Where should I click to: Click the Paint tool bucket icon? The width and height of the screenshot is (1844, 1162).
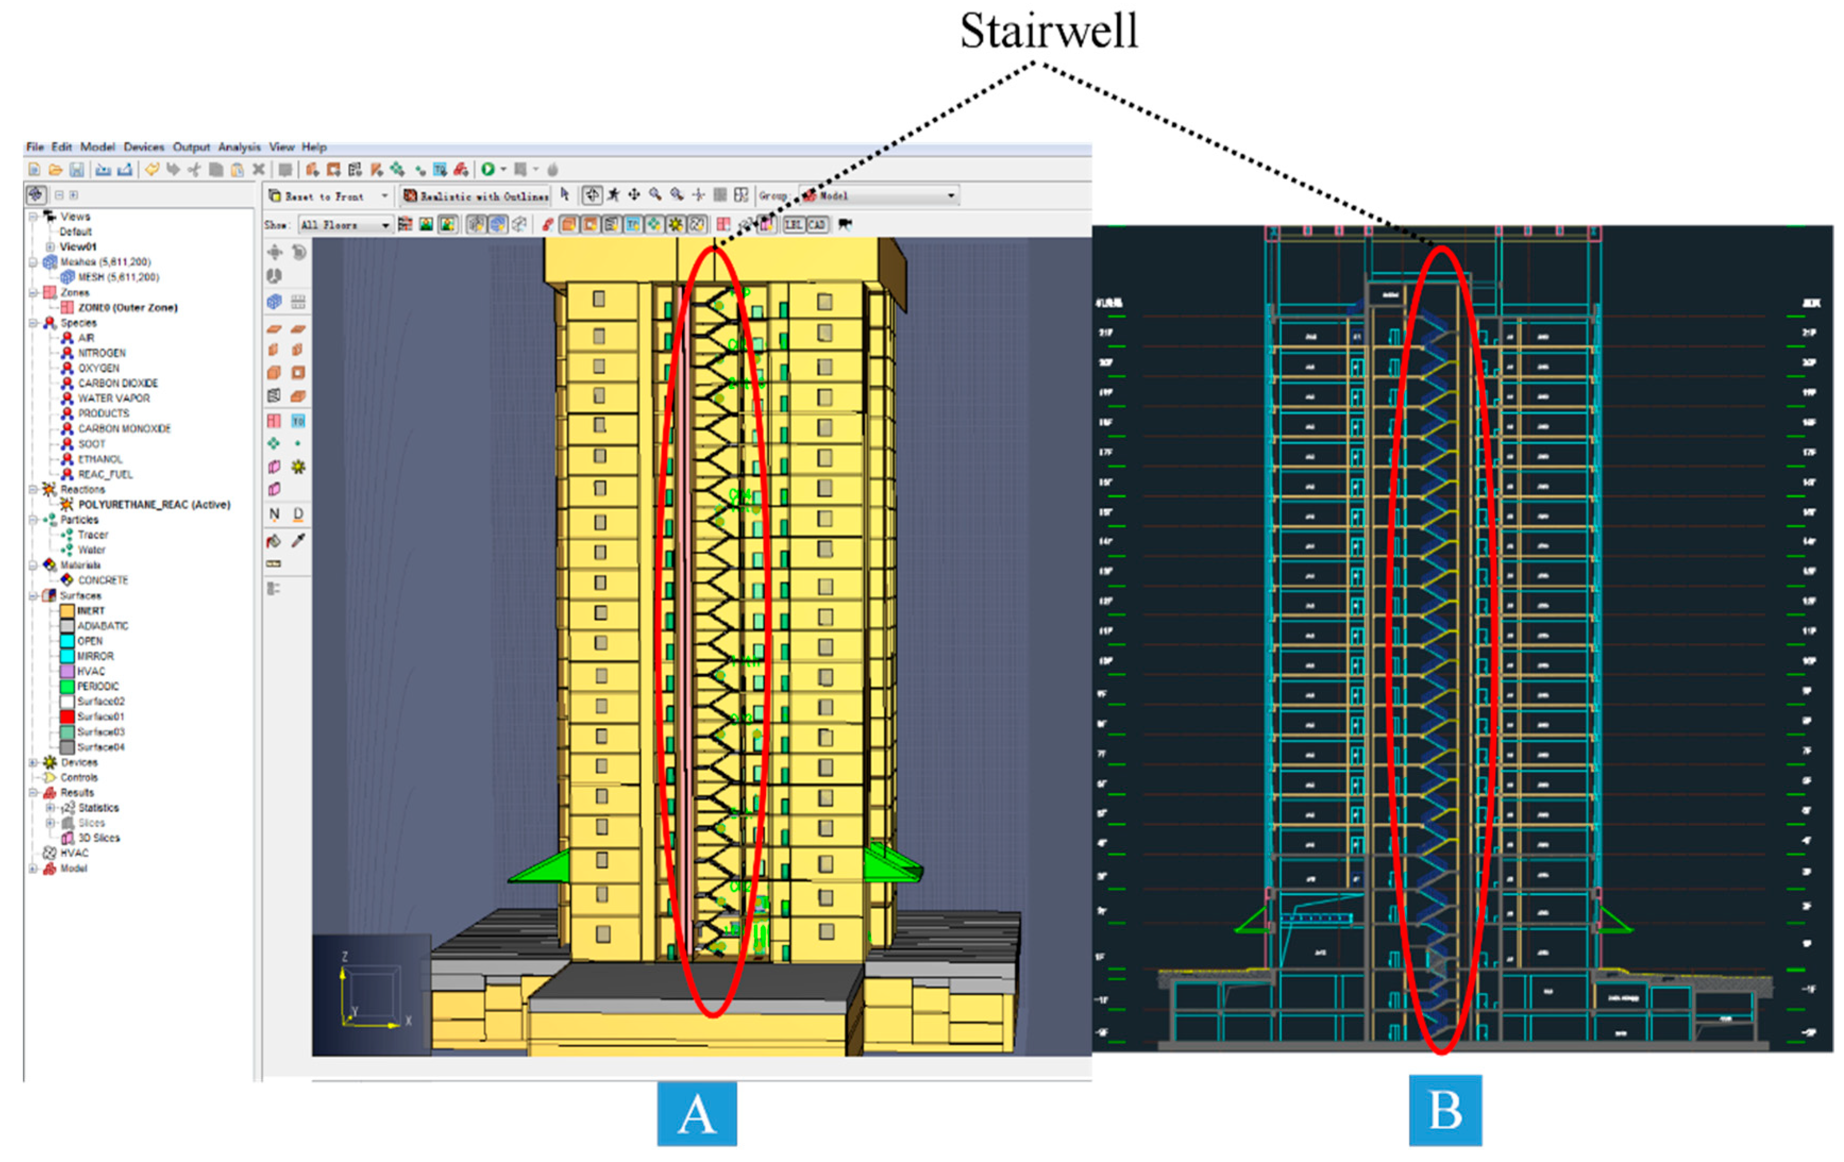pyautogui.click(x=274, y=542)
